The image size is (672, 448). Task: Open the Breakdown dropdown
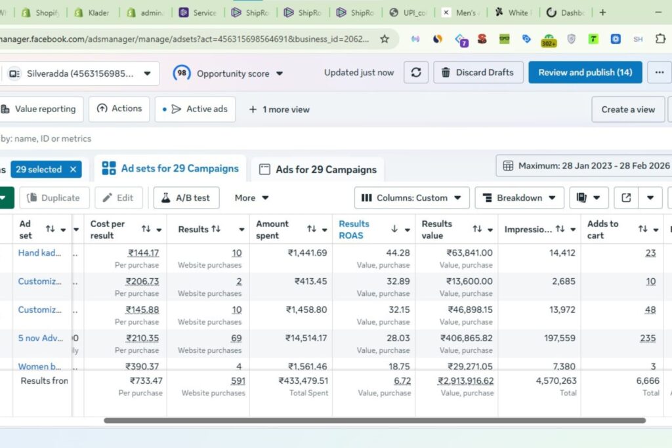[x=519, y=197]
